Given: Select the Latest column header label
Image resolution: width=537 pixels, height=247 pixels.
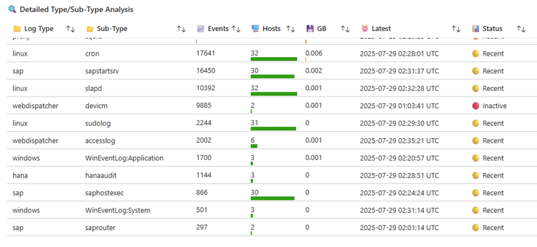Looking at the screenshot, I should tap(381, 29).
